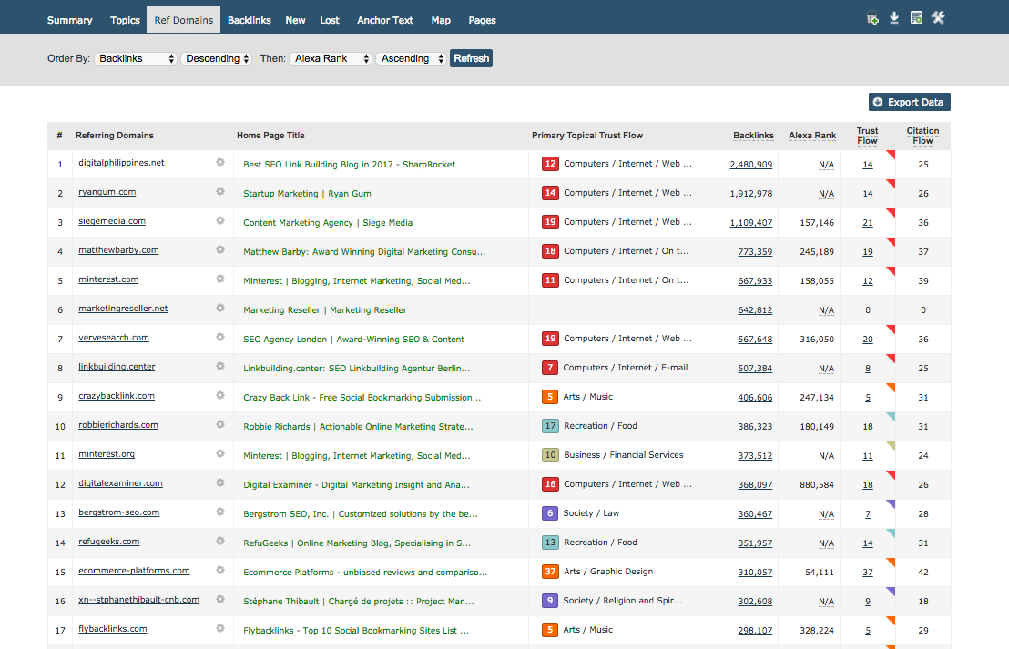
Task: Open the vervesearch.com domain link
Action: 113,338
